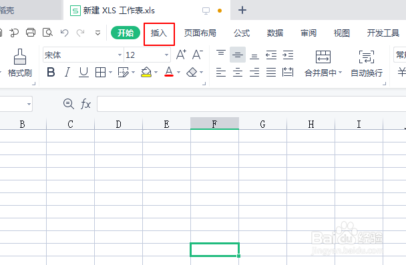Open the name box dropdown
The height and width of the screenshot is (265, 406).
point(29,104)
